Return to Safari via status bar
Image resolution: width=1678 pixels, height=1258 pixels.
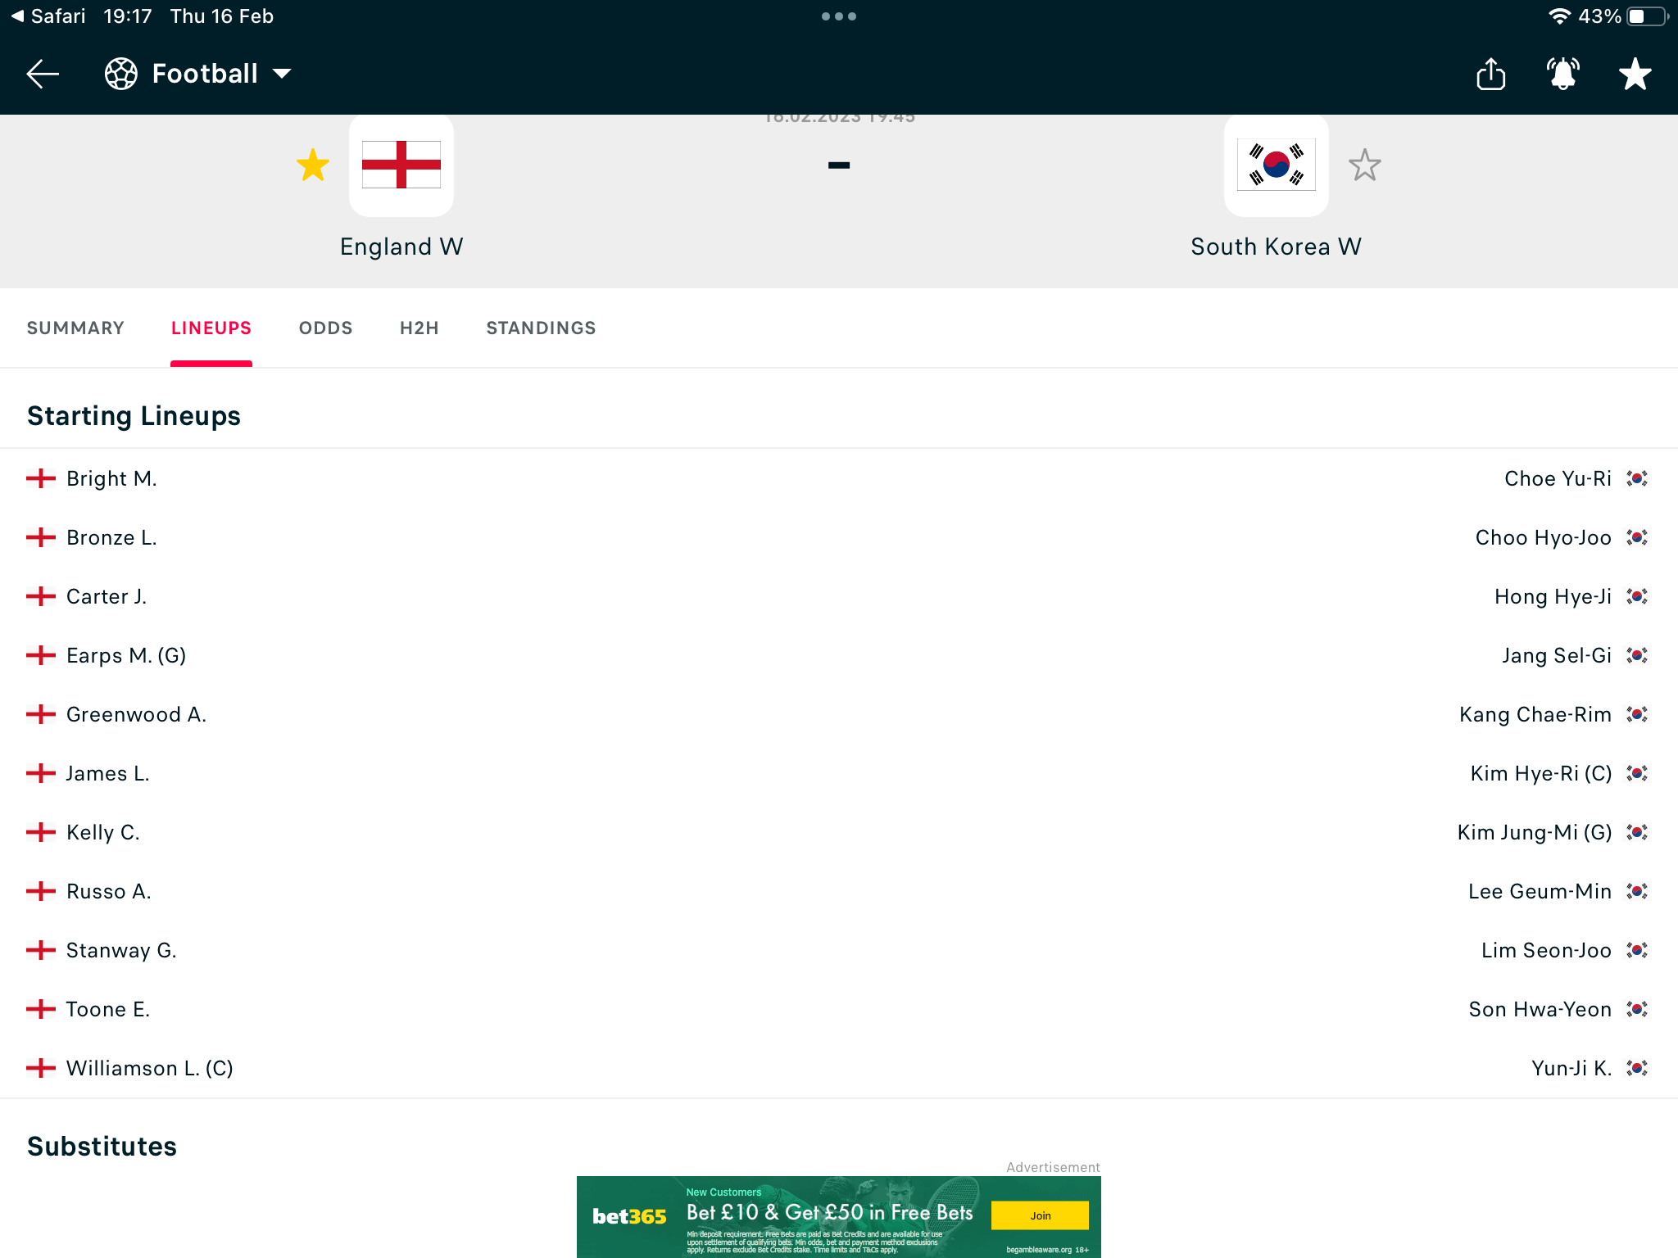click(x=48, y=16)
